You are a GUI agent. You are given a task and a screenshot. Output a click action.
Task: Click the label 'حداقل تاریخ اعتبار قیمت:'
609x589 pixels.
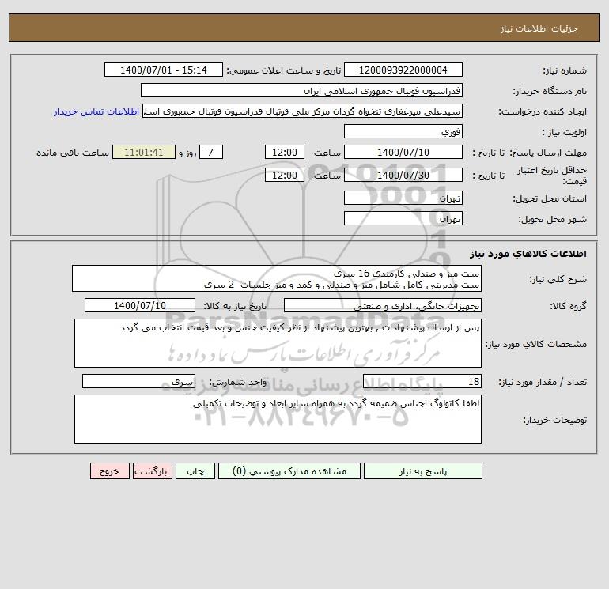(x=552, y=176)
